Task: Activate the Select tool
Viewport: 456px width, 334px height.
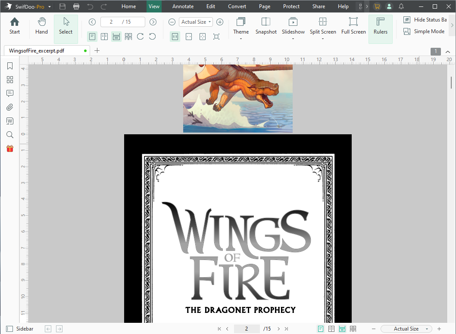Action: click(x=66, y=29)
